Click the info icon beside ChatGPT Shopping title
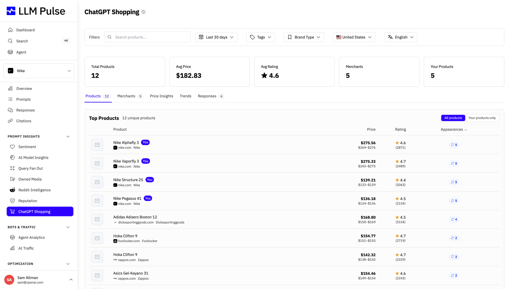 tap(143, 12)
